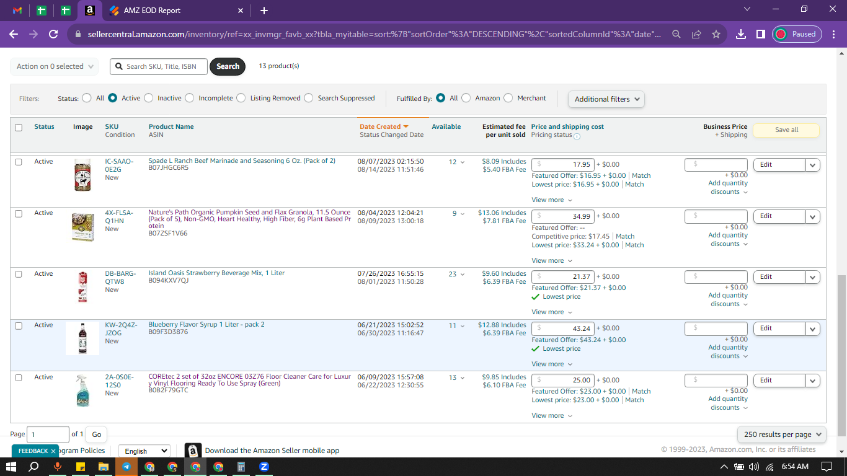Open File Explorer from the taskbar
Screen dimensions: 847x476
pos(104,467)
